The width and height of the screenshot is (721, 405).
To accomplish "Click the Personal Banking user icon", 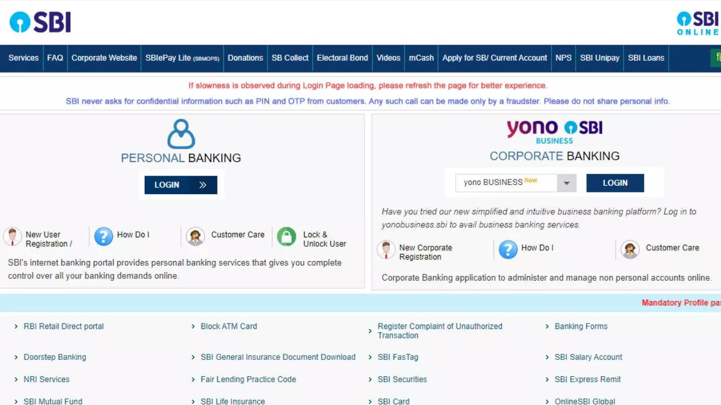I will [181, 134].
